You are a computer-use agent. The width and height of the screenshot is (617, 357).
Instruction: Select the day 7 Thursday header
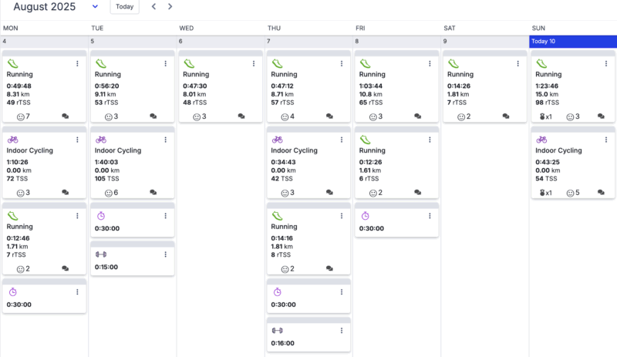point(309,42)
